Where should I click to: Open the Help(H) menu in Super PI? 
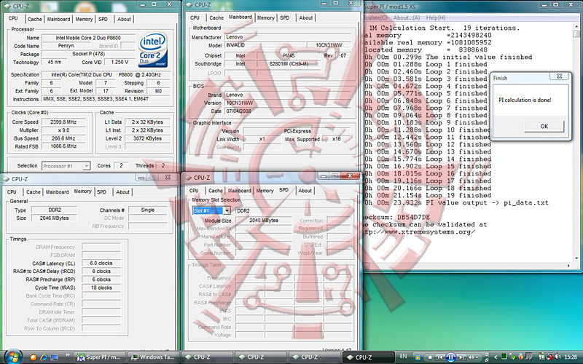[x=435, y=17]
